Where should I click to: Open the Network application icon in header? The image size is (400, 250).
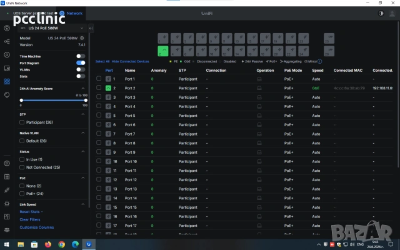tap(62, 13)
